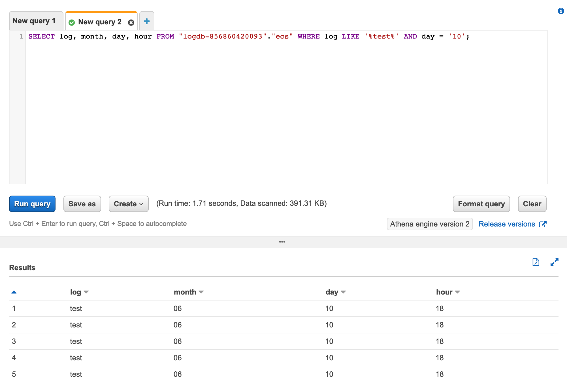Download results file icon
The height and width of the screenshot is (381, 567).
536,262
